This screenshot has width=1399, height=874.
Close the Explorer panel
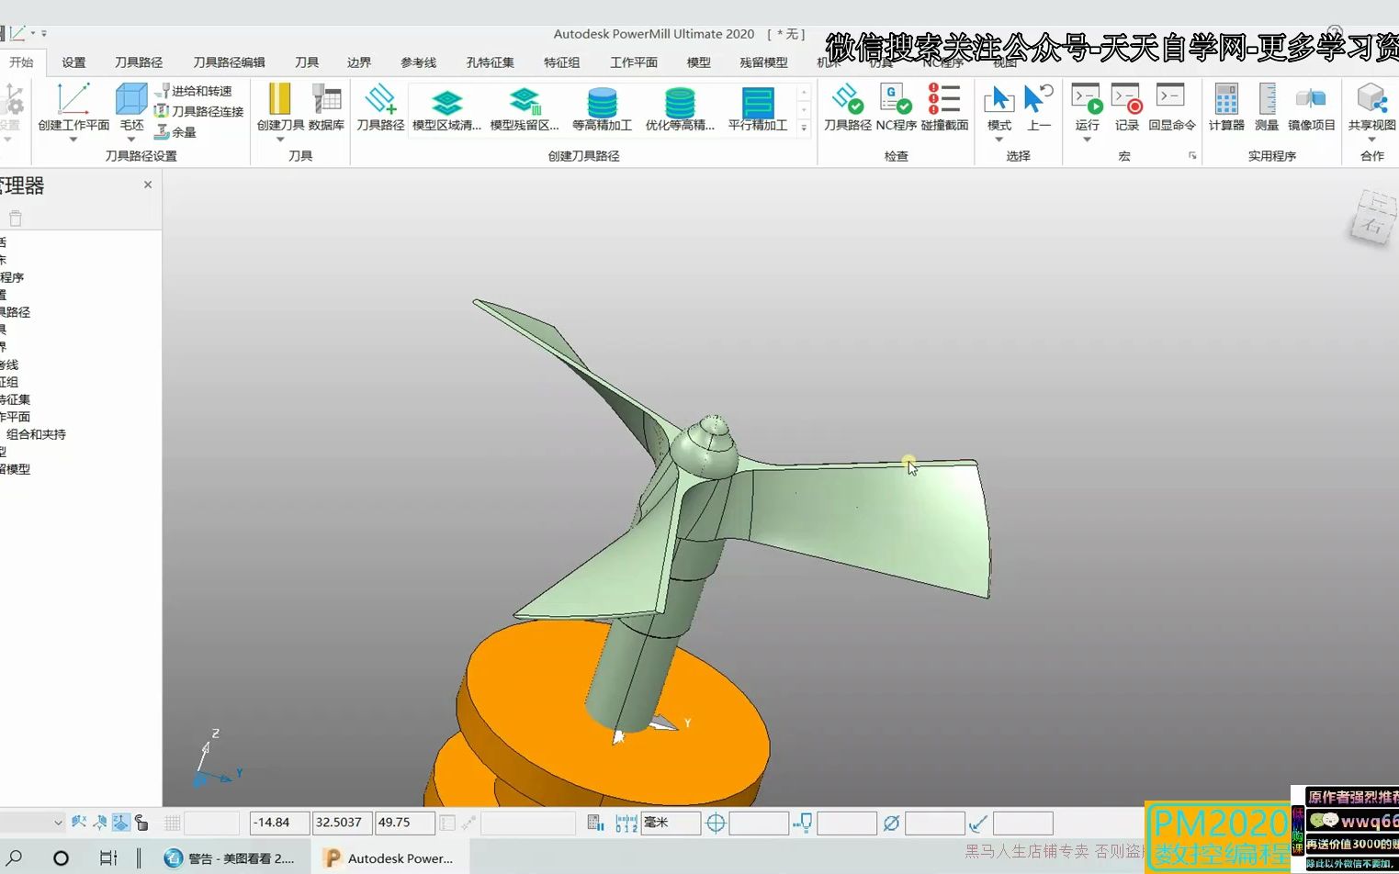[148, 185]
